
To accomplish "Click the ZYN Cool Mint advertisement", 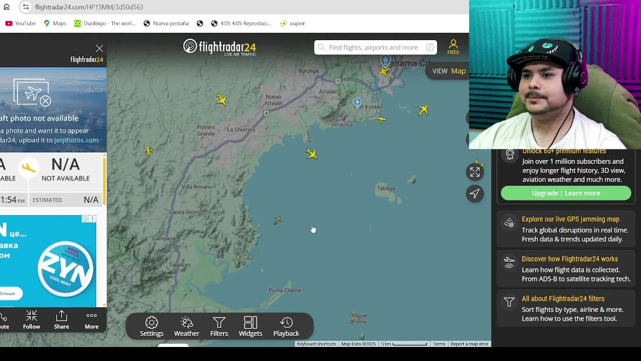I will [x=48, y=261].
